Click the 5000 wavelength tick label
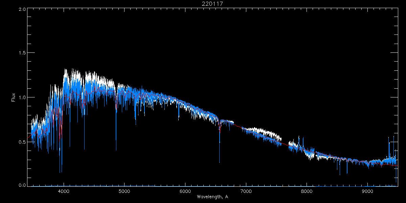This screenshot has width=406, height=203. [x=124, y=191]
